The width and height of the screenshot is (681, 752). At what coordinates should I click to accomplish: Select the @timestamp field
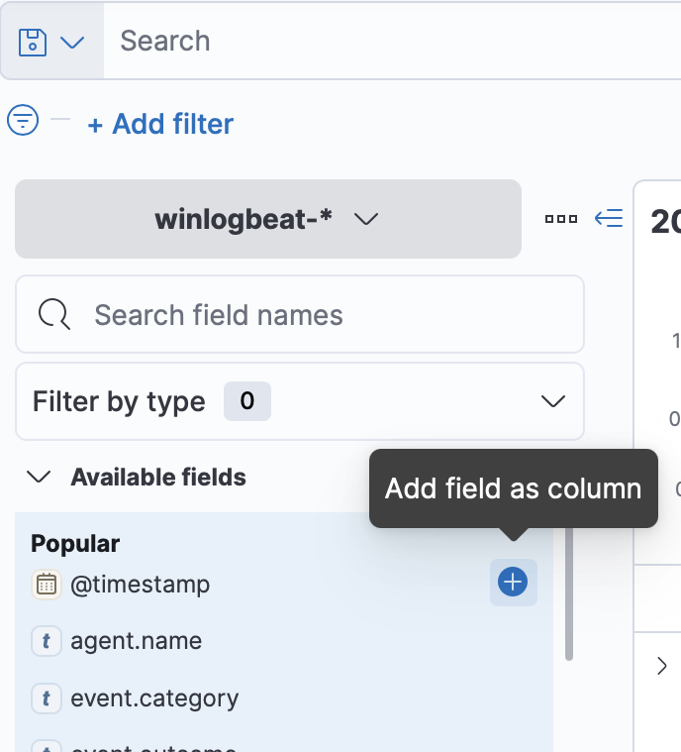[x=140, y=585]
